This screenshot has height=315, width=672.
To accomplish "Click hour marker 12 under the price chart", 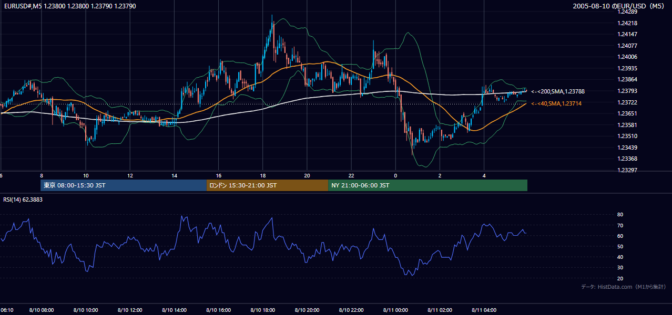I will [130, 176].
